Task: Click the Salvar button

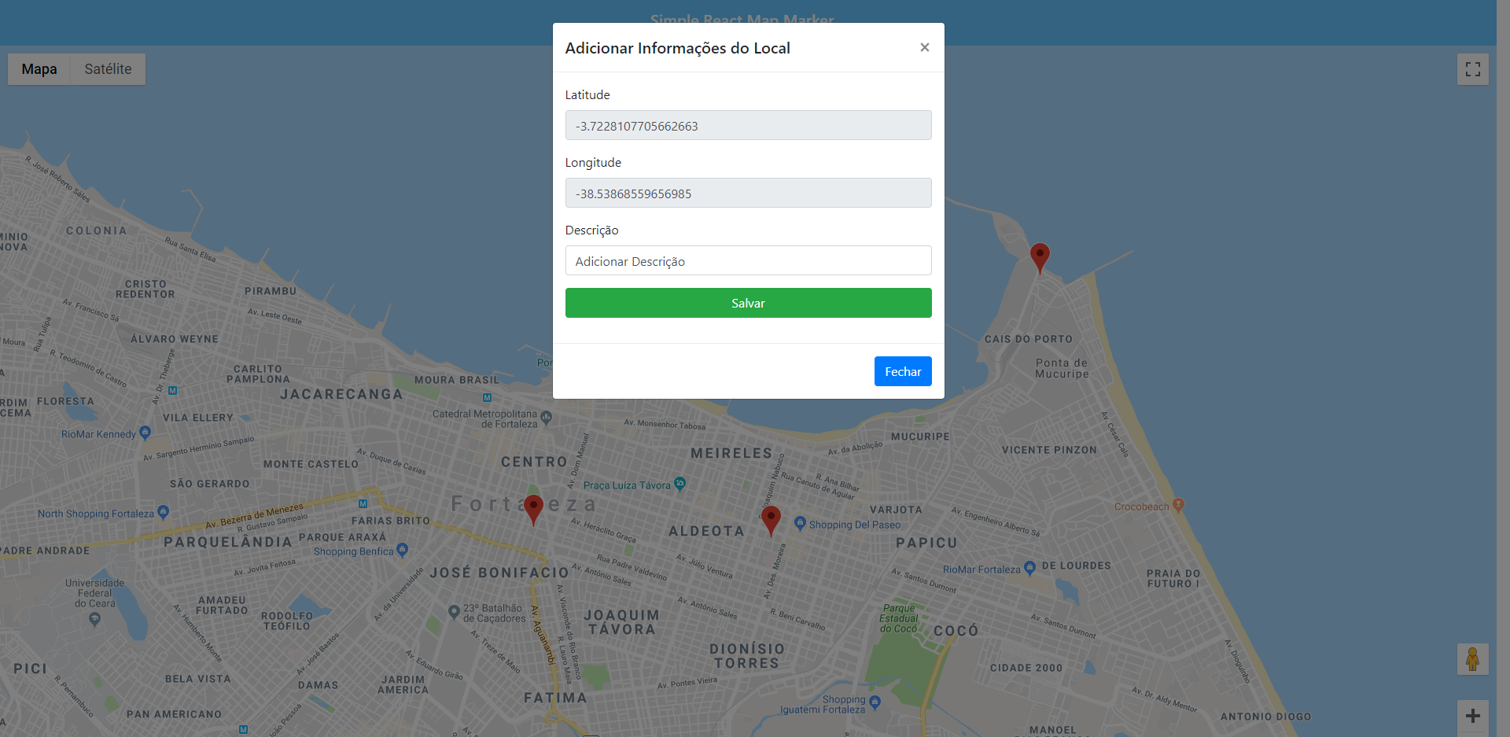Action: (748, 303)
